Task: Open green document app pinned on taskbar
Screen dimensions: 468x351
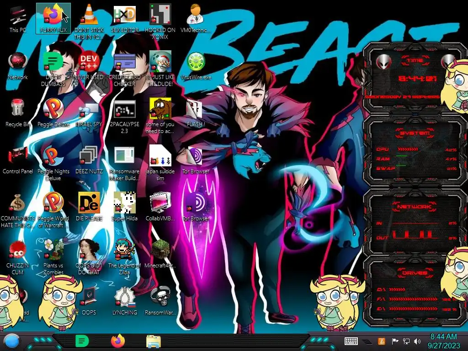Action: [82, 341]
